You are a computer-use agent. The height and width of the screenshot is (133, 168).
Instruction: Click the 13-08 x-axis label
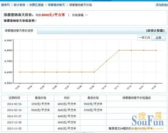tap(79, 88)
